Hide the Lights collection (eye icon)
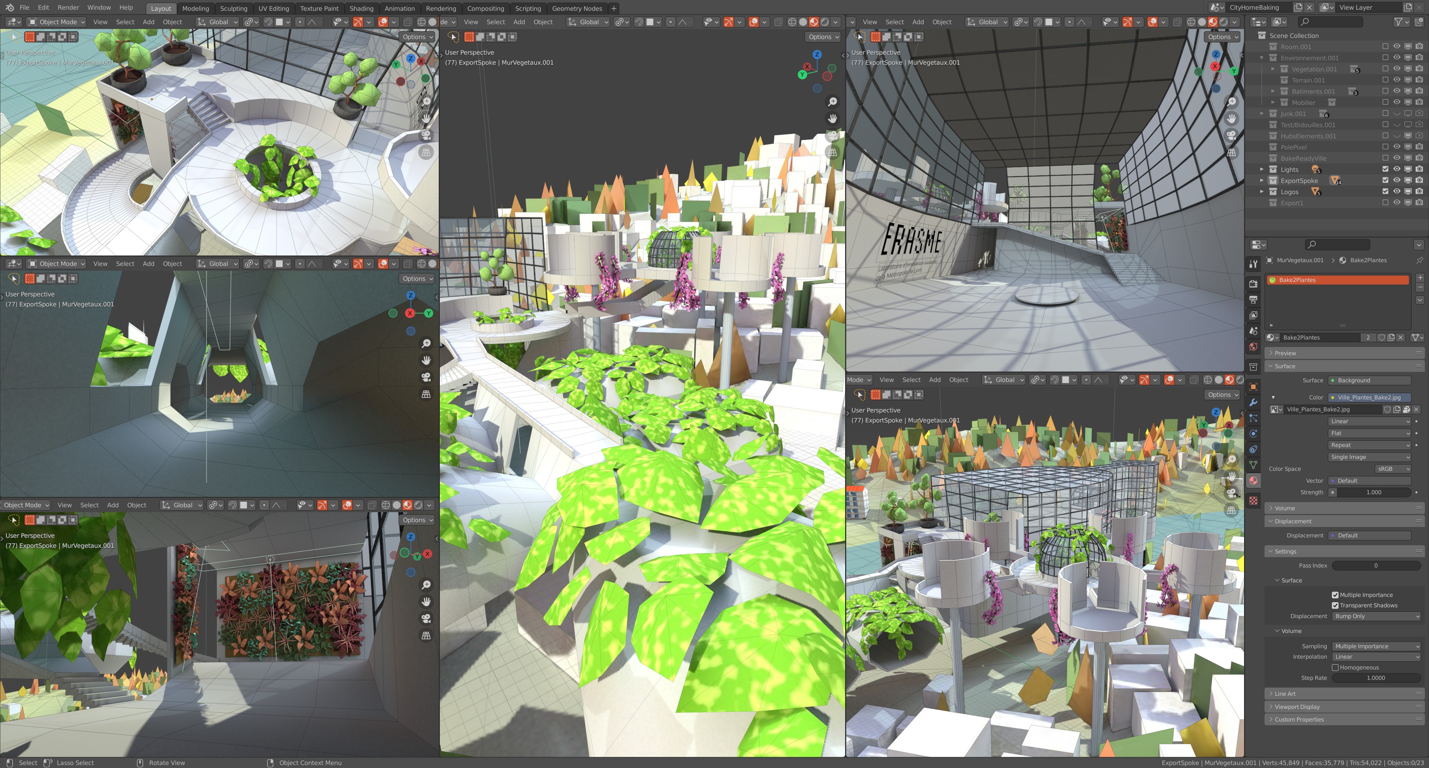Viewport: 1429px width, 768px height. coord(1396,169)
